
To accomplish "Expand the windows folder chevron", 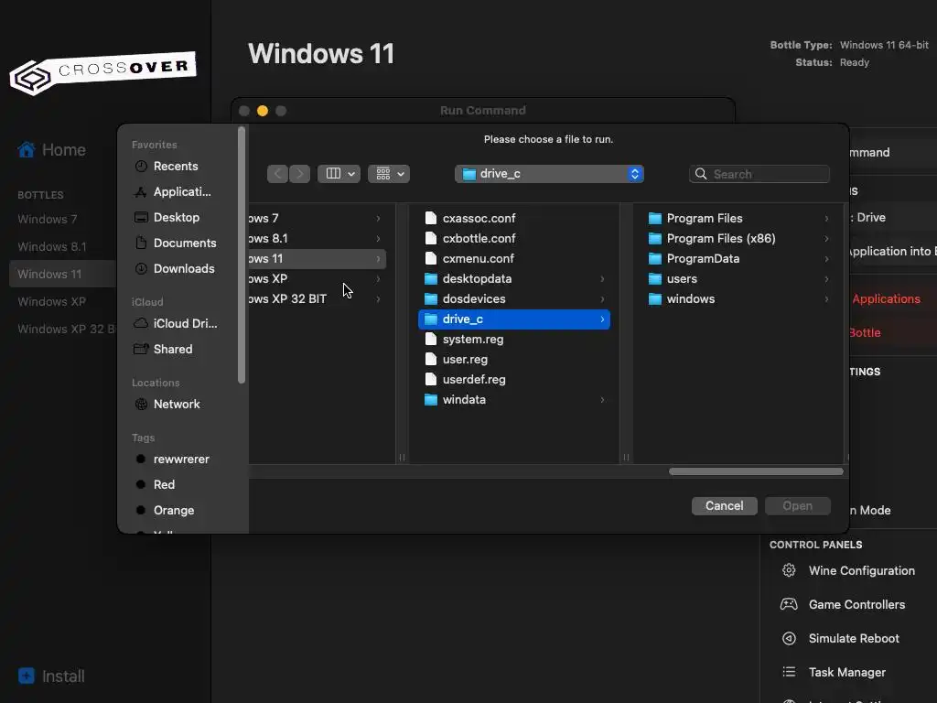I will (x=826, y=299).
